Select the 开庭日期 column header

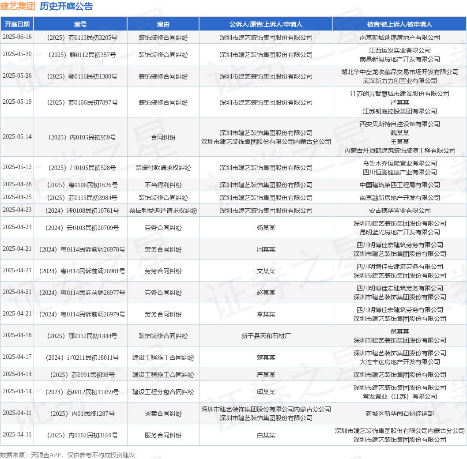coord(17,24)
